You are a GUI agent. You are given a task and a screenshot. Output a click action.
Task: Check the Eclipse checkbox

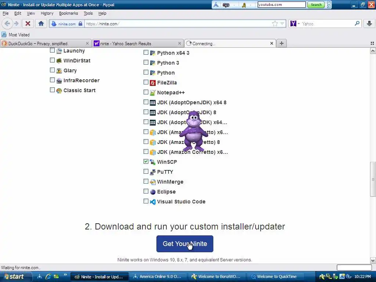pos(146,191)
